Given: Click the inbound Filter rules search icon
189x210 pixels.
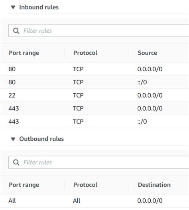Looking at the screenshot, I should (x=16, y=31).
